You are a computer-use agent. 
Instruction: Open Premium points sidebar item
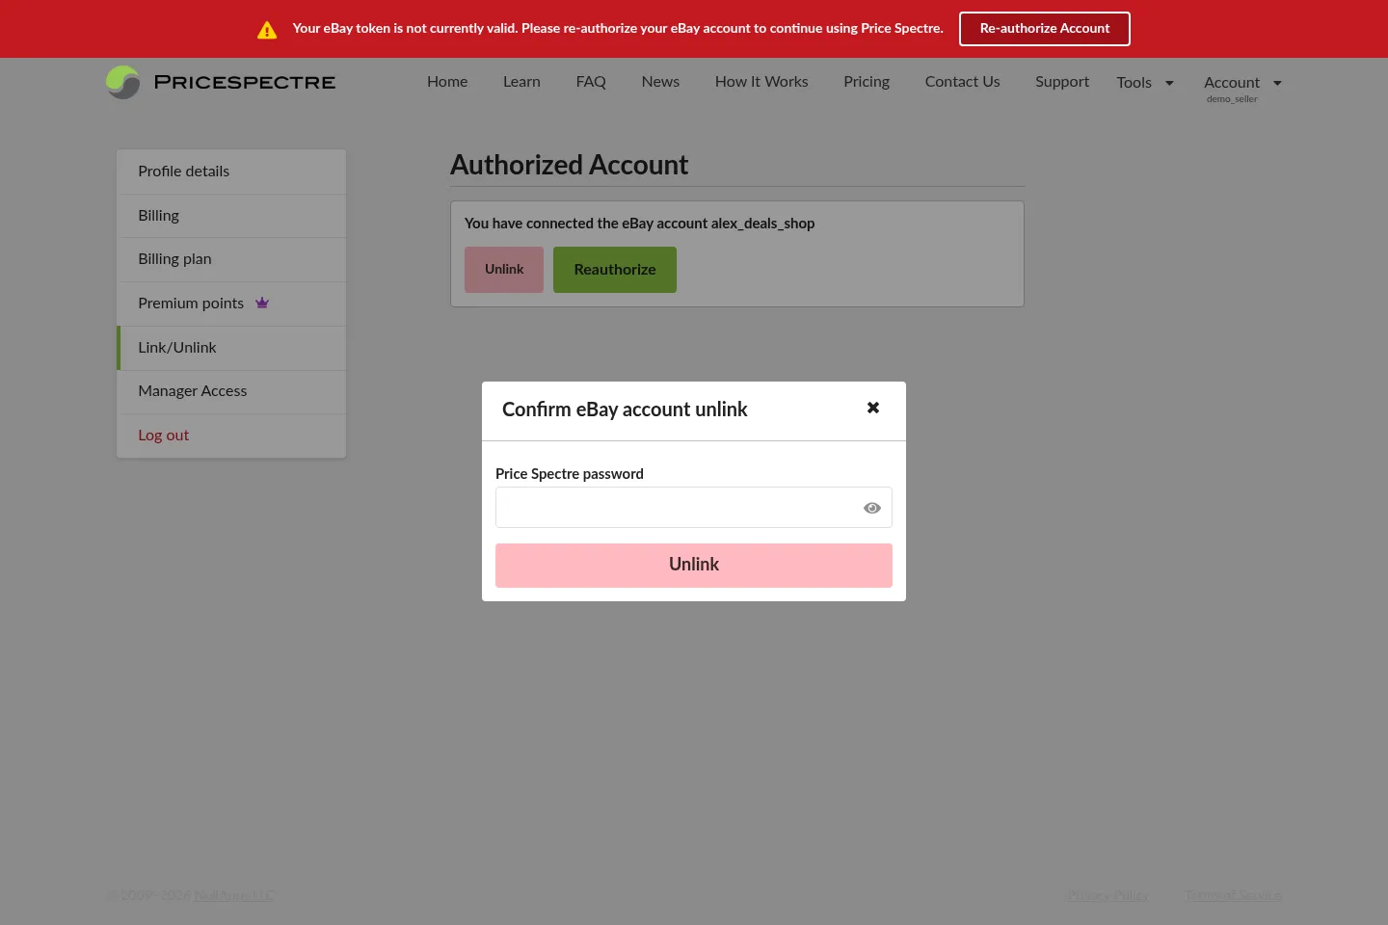point(231,304)
